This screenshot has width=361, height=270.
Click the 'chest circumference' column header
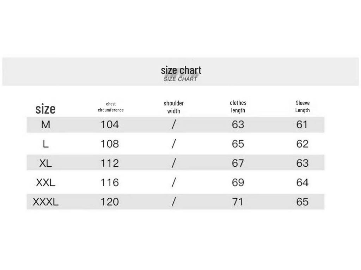click(x=111, y=107)
